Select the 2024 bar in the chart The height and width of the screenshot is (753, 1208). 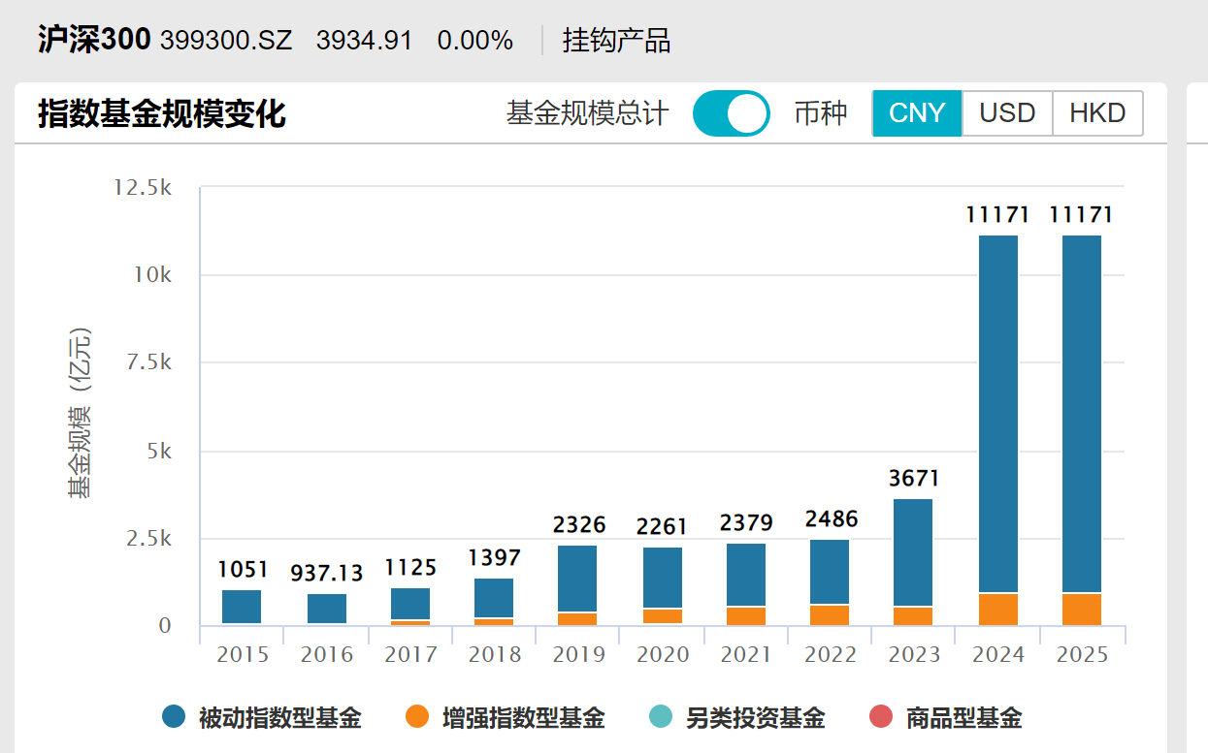tap(996, 426)
